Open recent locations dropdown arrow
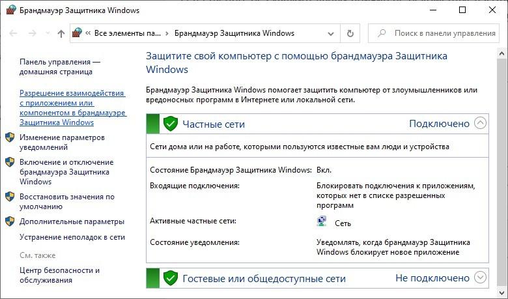The image size is (508, 299). click(48, 33)
